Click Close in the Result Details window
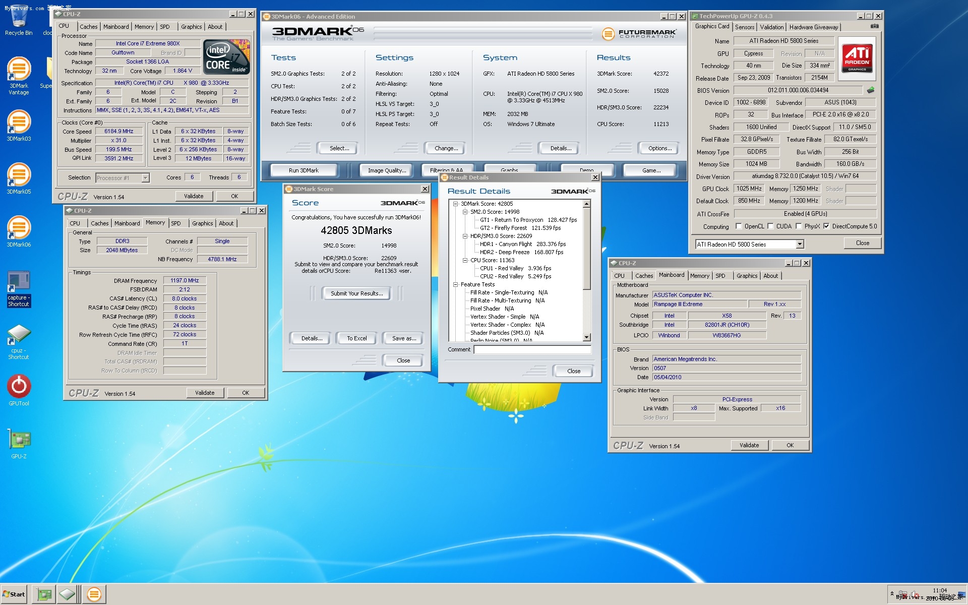 (574, 371)
